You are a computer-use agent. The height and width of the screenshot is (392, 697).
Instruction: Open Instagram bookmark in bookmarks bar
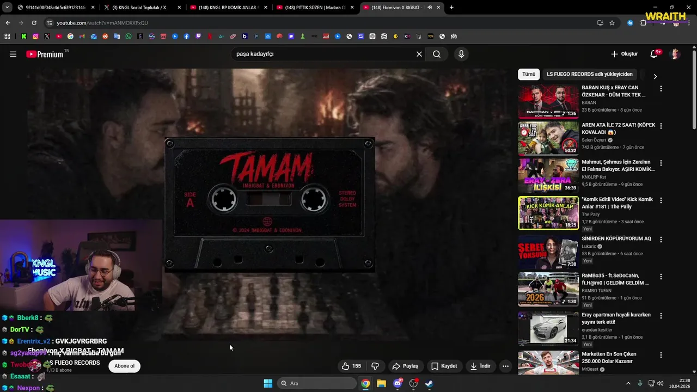tap(35, 36)
